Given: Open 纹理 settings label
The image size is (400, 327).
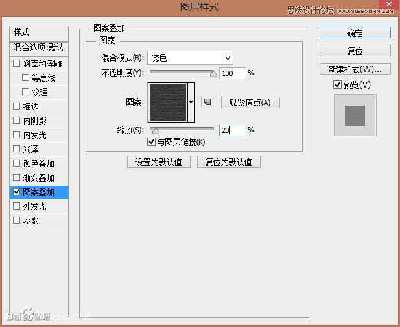Looking at the screenshot, I should [x=40, y=92].
